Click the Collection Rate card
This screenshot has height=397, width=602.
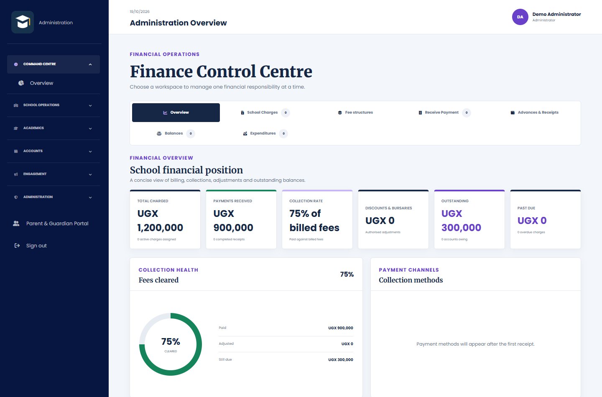click(x=317, y=219)
